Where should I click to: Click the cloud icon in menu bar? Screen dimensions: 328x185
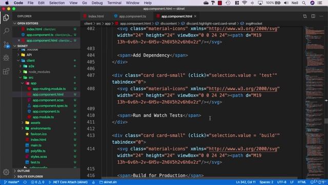(206, 3)
